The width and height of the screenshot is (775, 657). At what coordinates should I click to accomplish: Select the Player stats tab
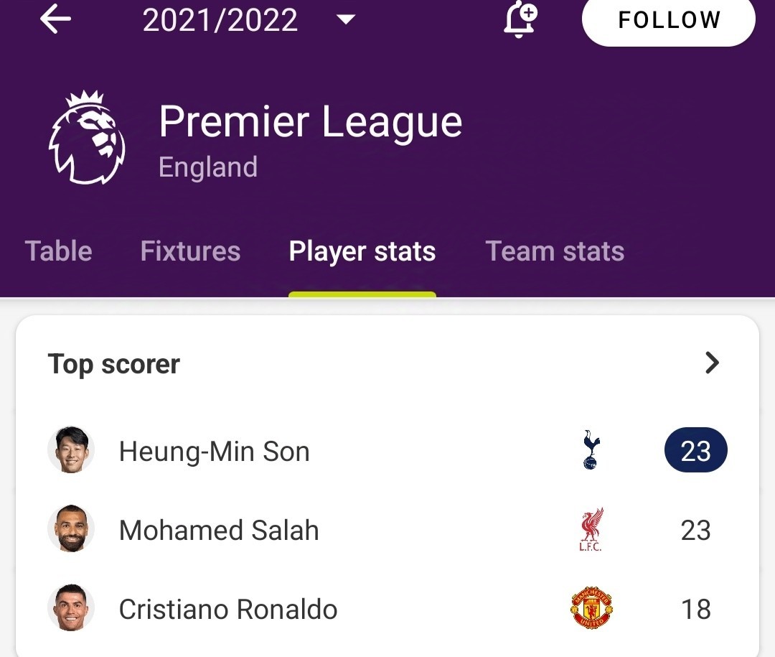pos(362,251)
